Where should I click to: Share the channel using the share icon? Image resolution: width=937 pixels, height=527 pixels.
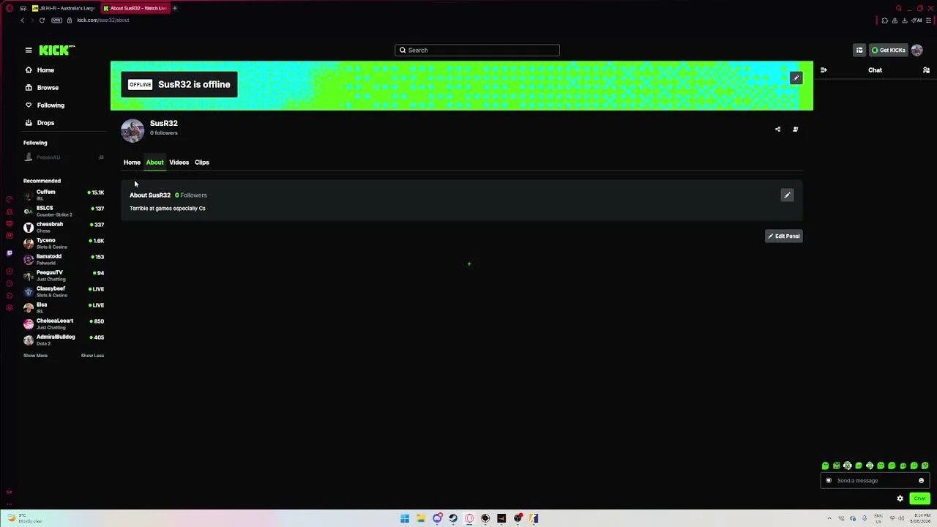tap(777, 130)
